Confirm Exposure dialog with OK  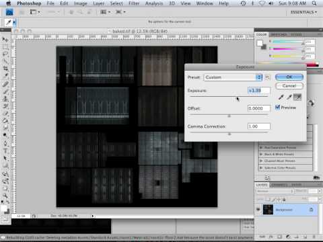point(289,77)
